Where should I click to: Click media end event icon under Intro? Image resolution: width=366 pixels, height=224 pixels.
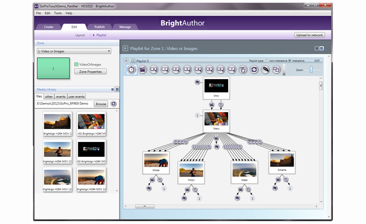tap(212, 105)
